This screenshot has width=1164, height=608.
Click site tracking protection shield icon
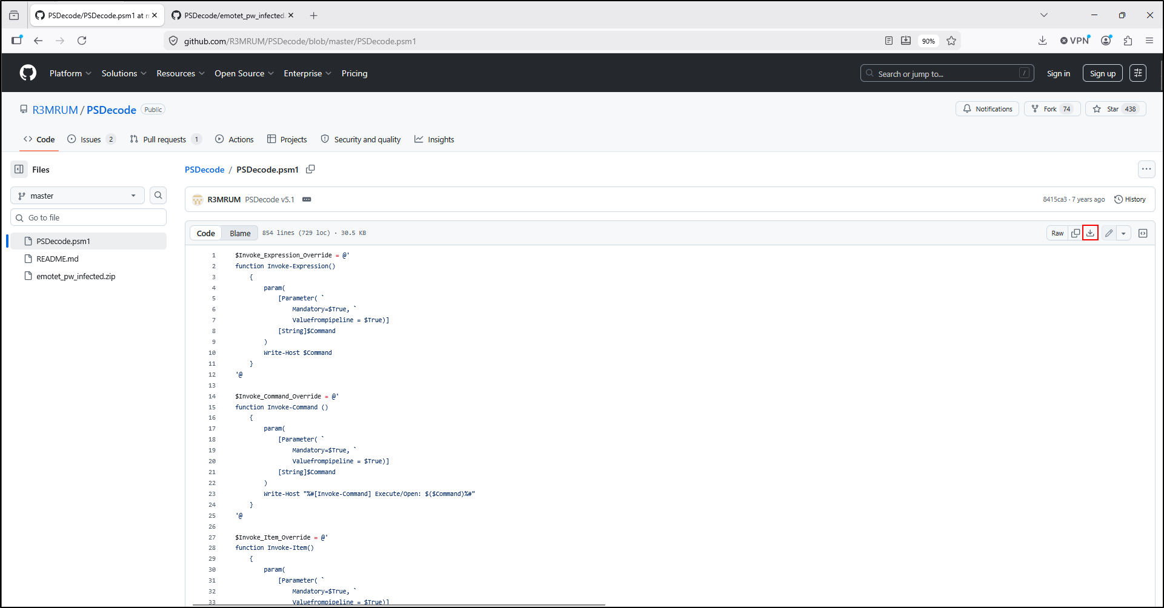(x=173, y=41)
